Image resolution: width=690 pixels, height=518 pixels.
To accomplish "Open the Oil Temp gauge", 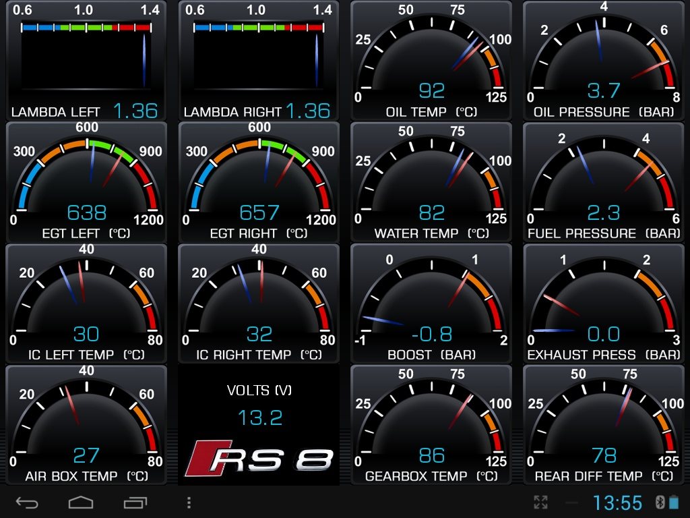I will coord(431,61).
